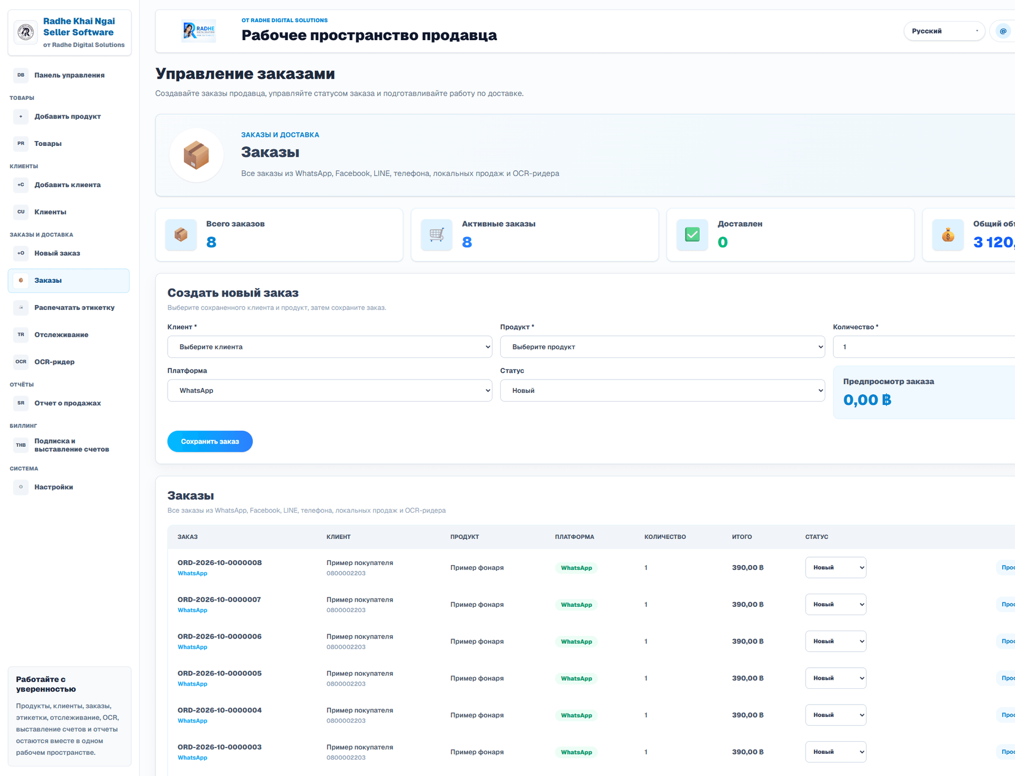Click the OCR icon beside OCR-ридер
The width and height of the screenshot is (1015, 776).
tap(21, 362)
